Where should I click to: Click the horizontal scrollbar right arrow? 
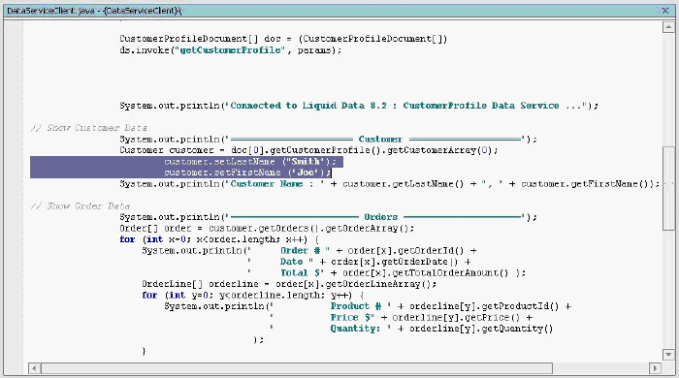pyautogui.click(x=655, y=368)
